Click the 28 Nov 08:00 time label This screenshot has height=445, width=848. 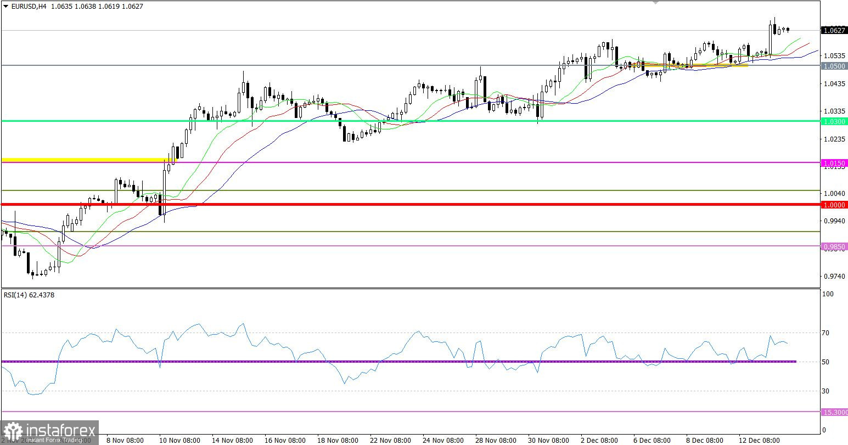[496, 440]
